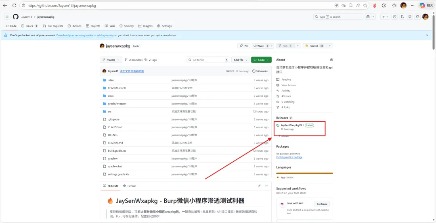Open the Starred lists dropdown arrow
Screen dimensions: 436x223
point(329,46)
